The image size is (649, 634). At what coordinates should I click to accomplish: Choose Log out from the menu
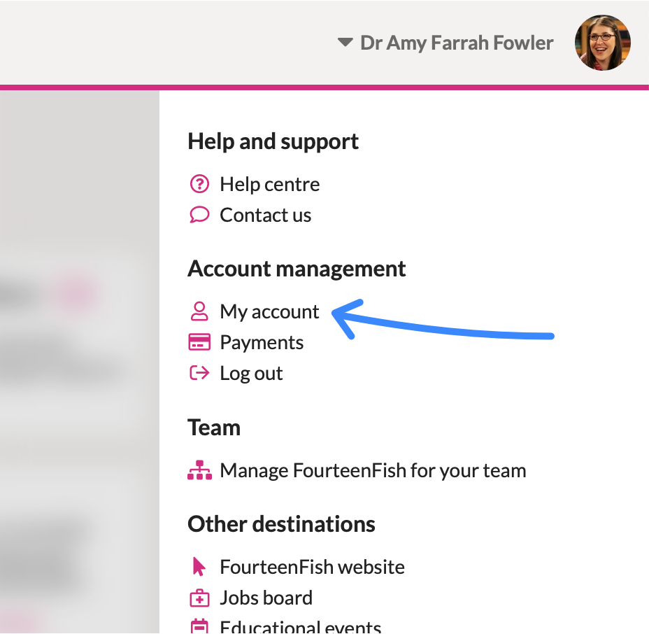(x=251, y=374)
